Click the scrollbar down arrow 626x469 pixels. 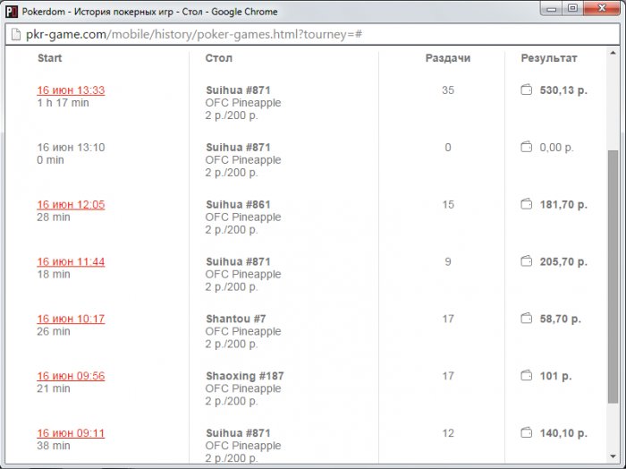pos(613,456)
